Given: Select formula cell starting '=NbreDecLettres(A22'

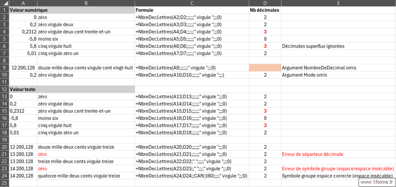Looking at the screenshot, I should (x=192, y=161).
